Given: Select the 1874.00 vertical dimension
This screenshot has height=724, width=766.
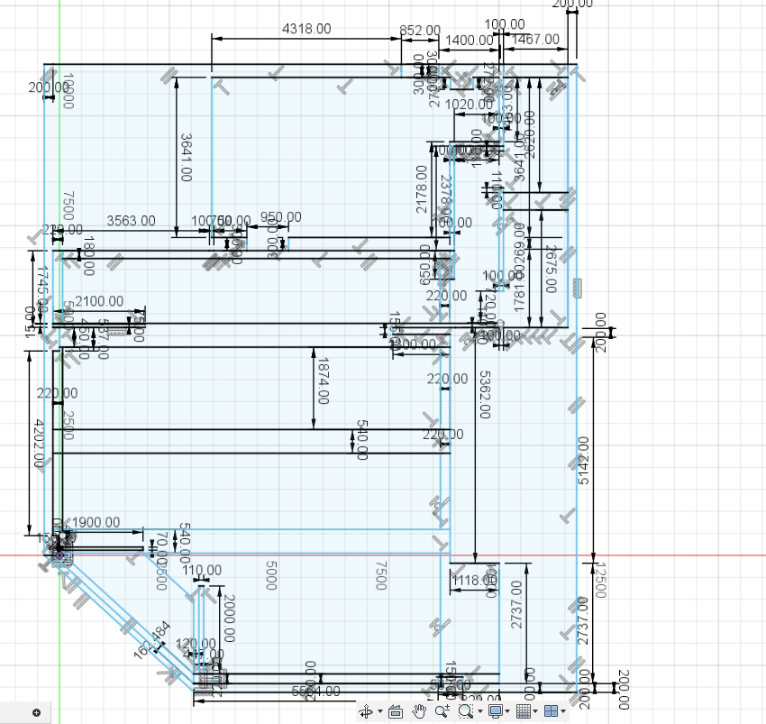Looking at the screenshot, I should [323, 380].
